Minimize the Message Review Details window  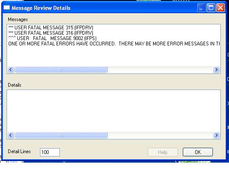[x=201, y=7]
